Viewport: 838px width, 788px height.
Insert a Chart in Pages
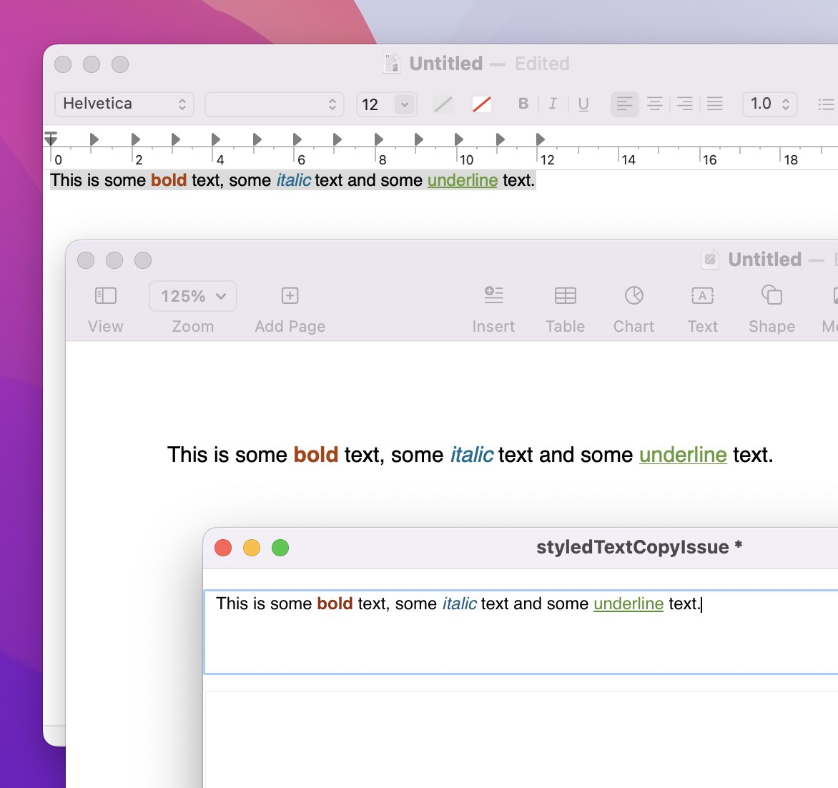point(634,296)
